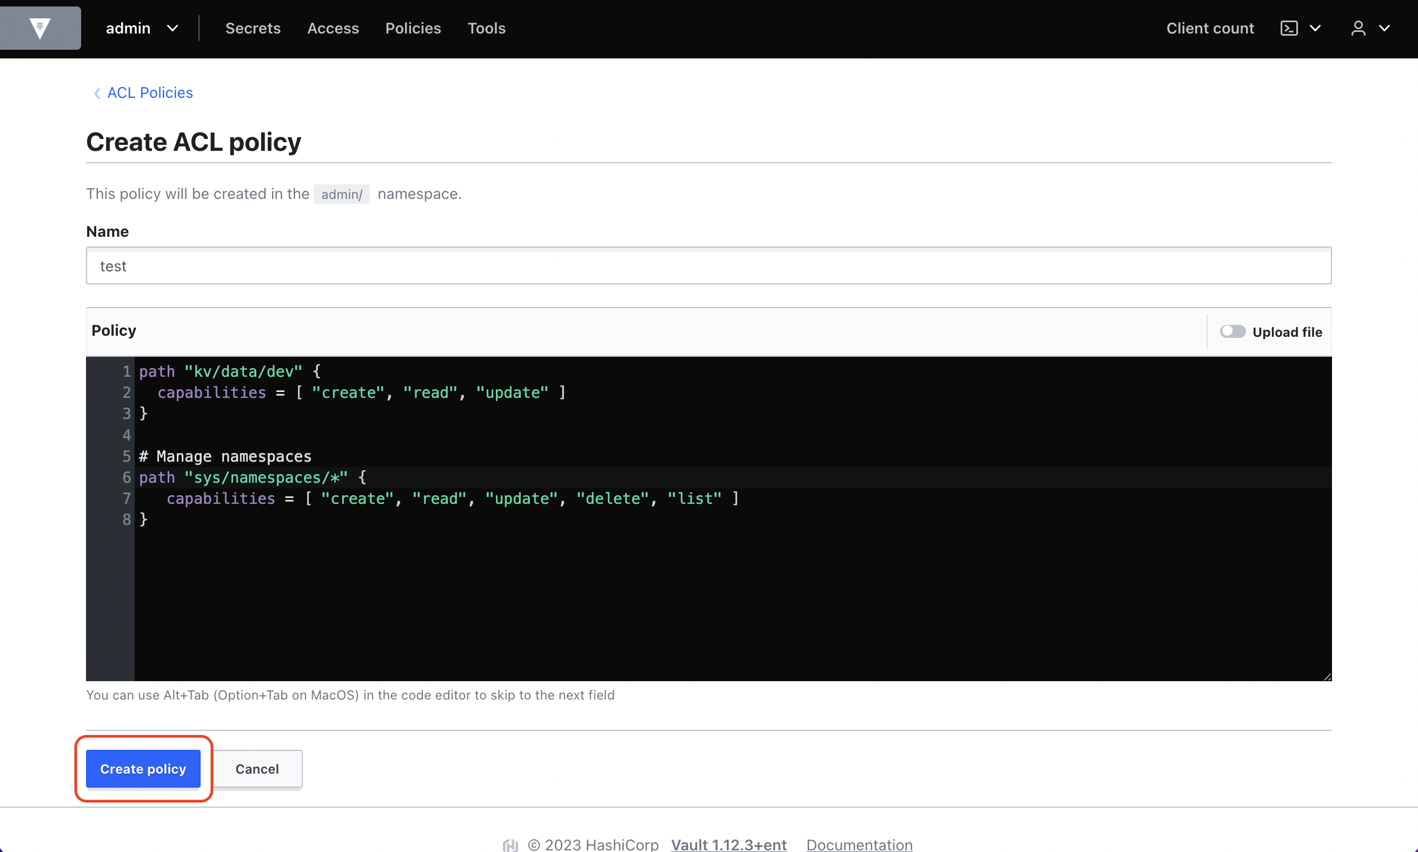Open the Documentation footer link
Image resolution: width=1418 pixels, height=852 pixels.
[x=859, y=844]
